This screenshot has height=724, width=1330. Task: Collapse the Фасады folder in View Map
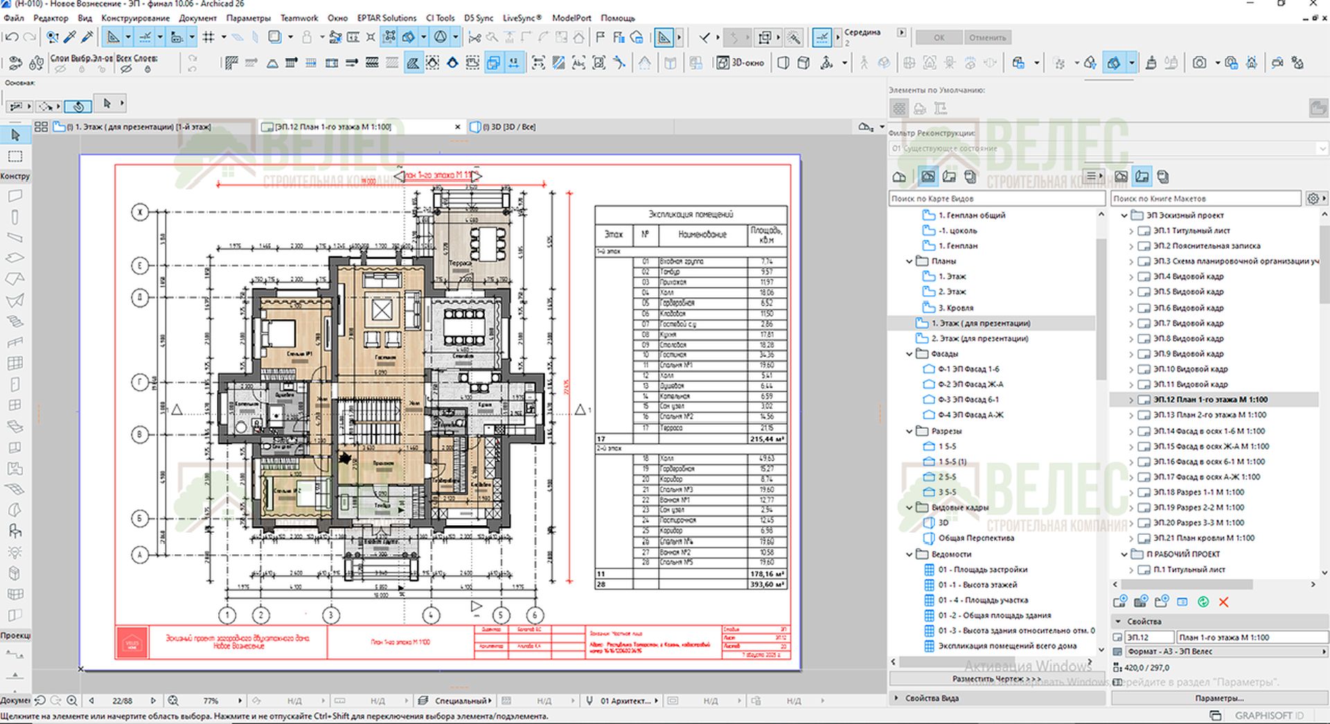910,354
